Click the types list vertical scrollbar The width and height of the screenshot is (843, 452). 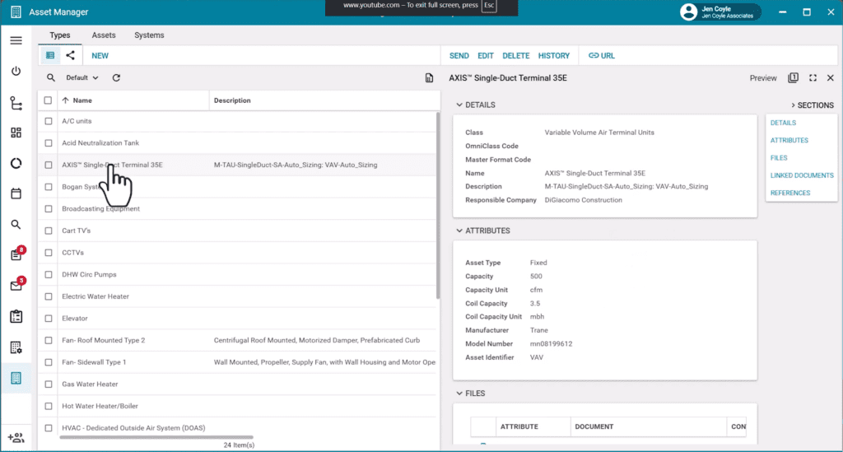tap(438, 205)
